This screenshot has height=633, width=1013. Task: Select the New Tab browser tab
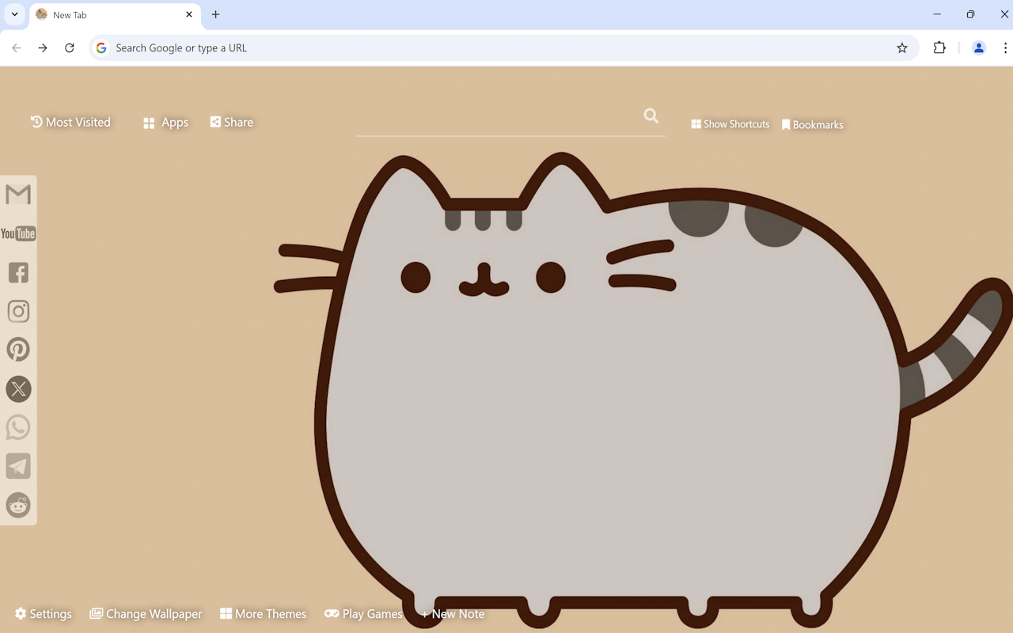(x=115, y=15)
